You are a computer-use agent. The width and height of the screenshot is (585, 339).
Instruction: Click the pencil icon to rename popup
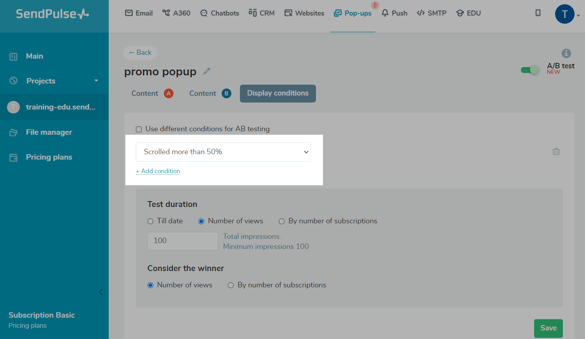tap(207, 71)
